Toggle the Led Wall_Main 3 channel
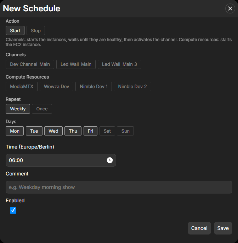 pyautogui.click(x=119, y=64)
